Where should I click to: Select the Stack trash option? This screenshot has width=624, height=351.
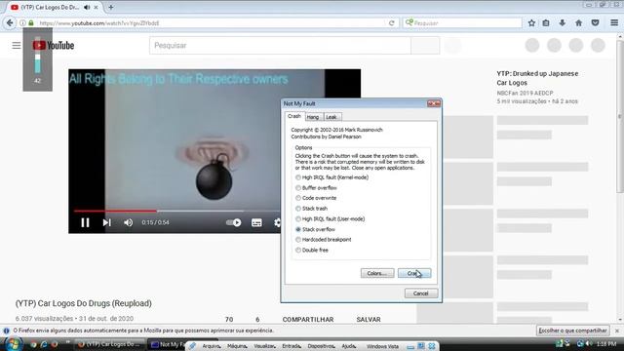[x=312, y=209]
